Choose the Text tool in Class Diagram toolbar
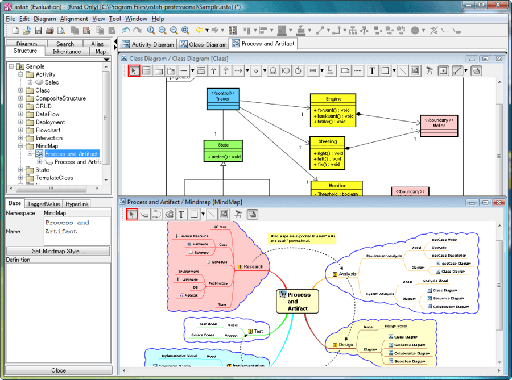Image resolution: width=512 pixels, height=380 pixels. tap(372, 71)
